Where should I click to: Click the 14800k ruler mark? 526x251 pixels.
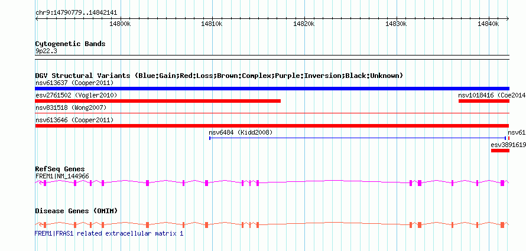(x=120, y=24)
